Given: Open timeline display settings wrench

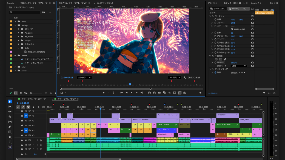Looking at the screenshot, I should coord(39,107).
